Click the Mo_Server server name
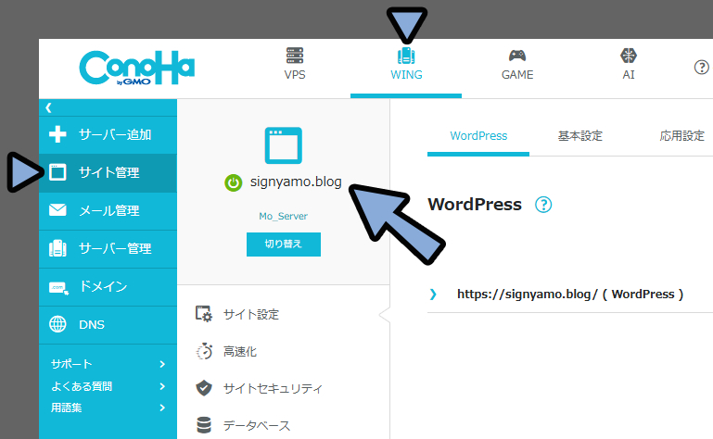This screenshot has height=439, width=713. (x=284, y=217)
